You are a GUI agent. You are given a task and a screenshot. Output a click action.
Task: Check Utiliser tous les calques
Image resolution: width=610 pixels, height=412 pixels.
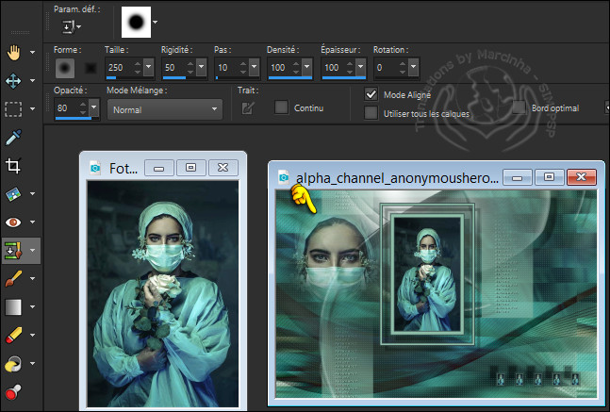(x=371, y=113)
